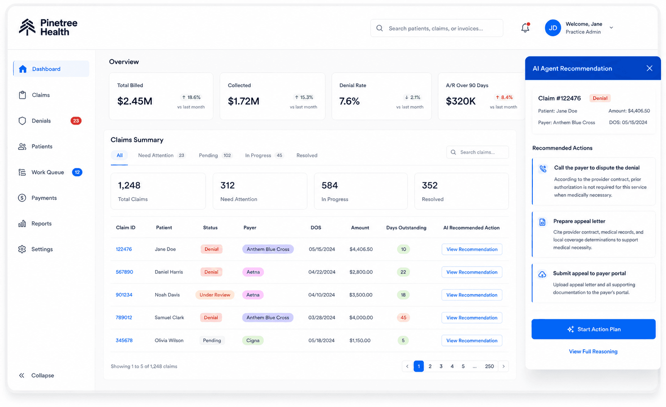The height and width of the screenshot is (407, 666).
Task: Click the phone icon for calling payer
Action: click(x=543, y=169)
